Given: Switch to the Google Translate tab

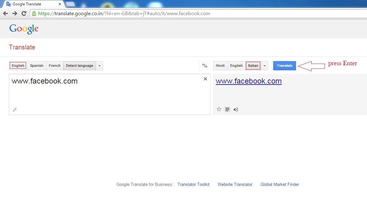Looking at the screenshot, I should click(33, 4).
